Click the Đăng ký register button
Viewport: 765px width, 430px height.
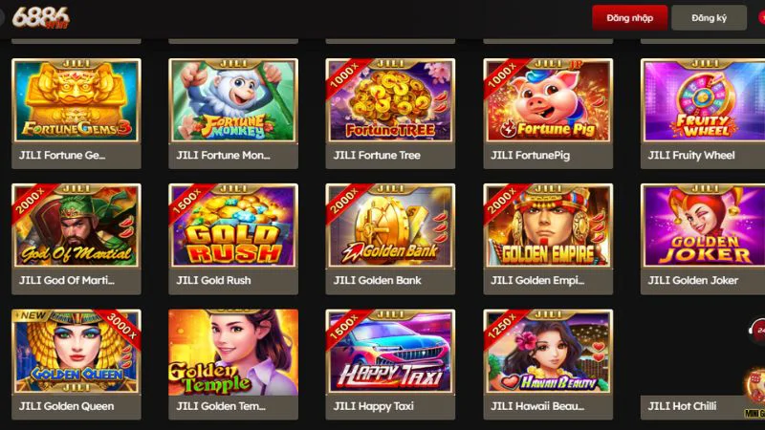tap(709, 18)
